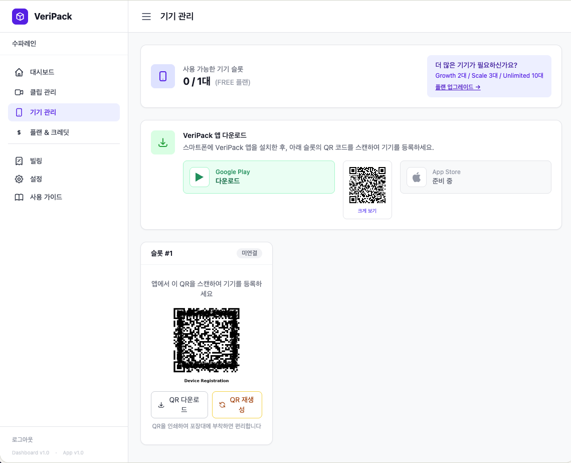Click the dollar icon beside 플랜 & 크레딧
This screenshot has height=463, width=571.
[19, 132]
